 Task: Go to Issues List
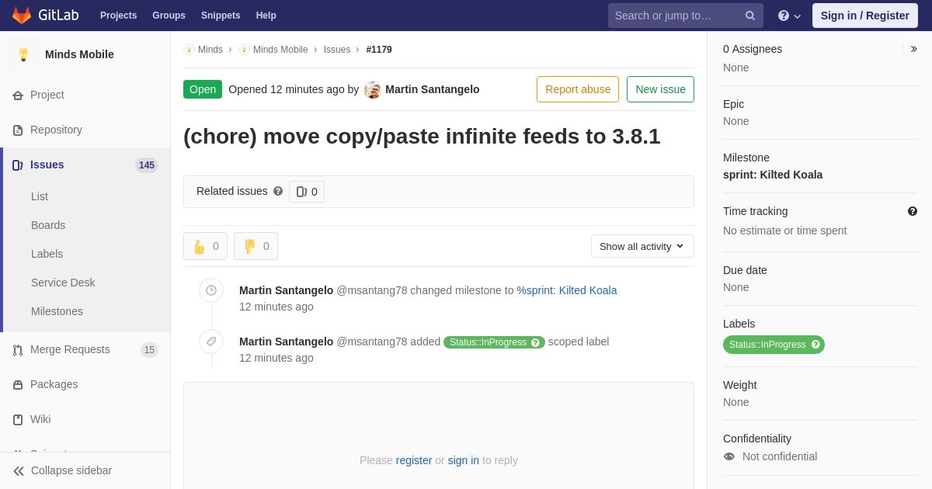coord(40,196)
